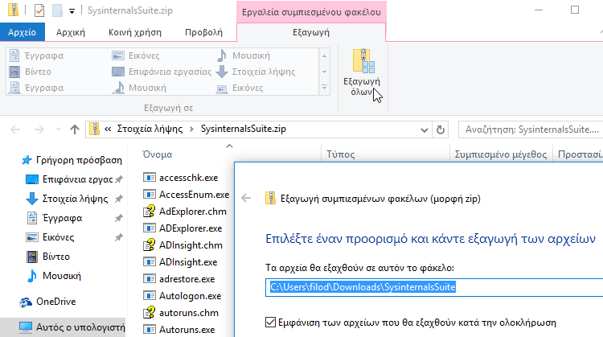Image resolution: width=603 pixels, height=337 pixels.
Task: Select the ADExplorer.exe file icon
Action: tap(150, 228)
